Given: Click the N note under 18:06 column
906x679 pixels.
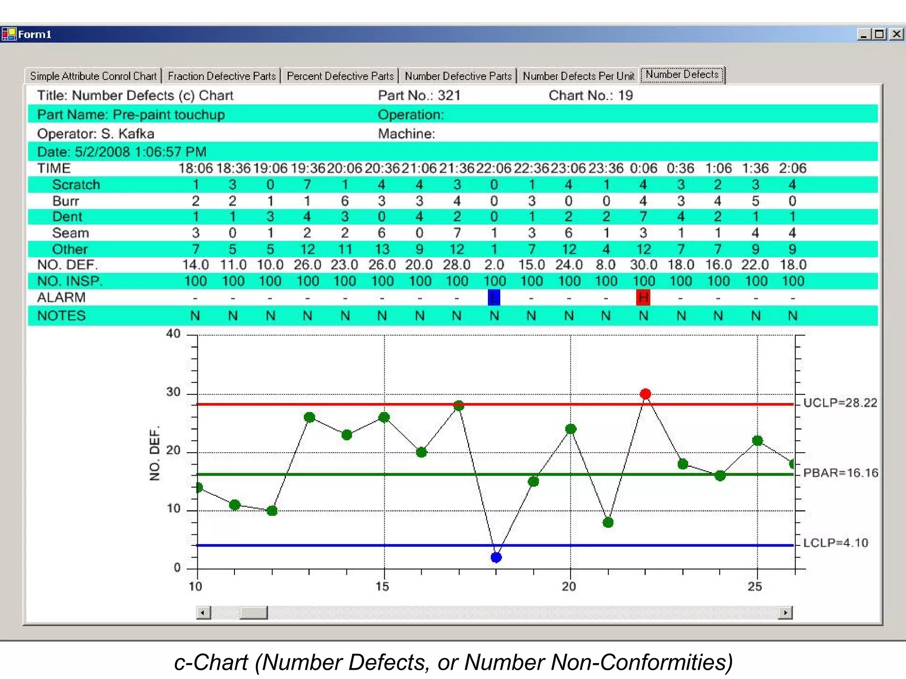Looking at the screenshot, I should point(195,316).
